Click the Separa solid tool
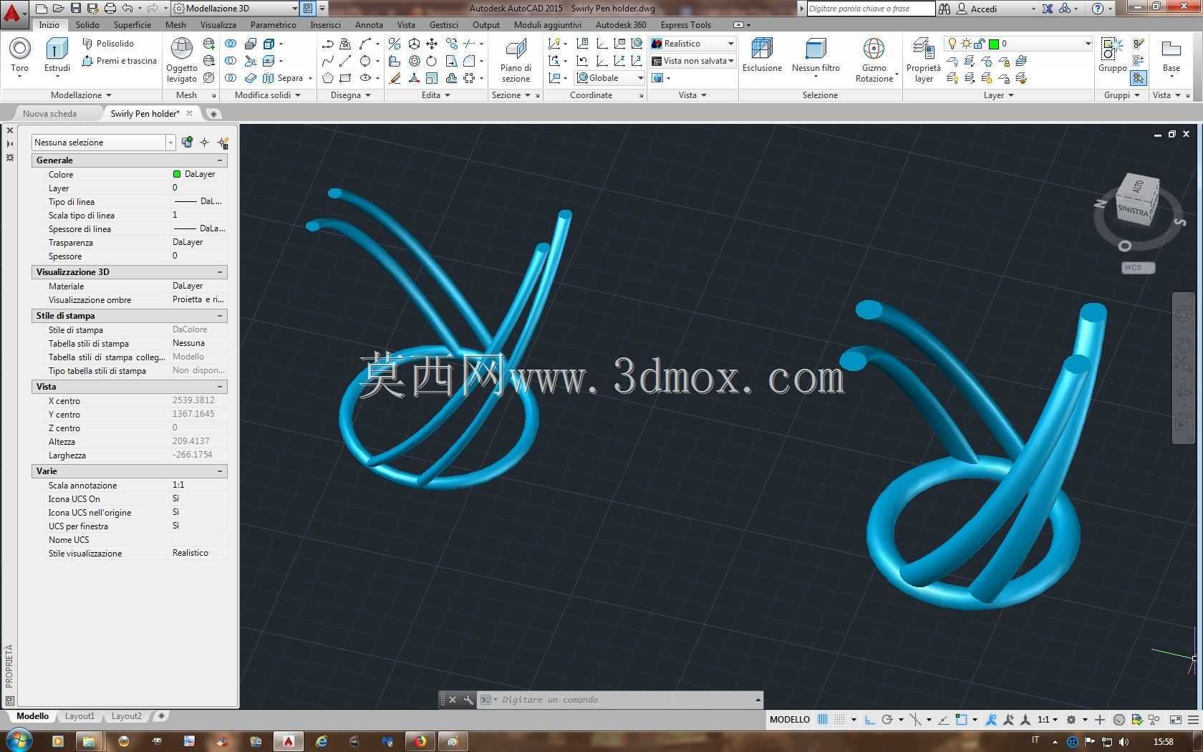 [x=284, y=78]
